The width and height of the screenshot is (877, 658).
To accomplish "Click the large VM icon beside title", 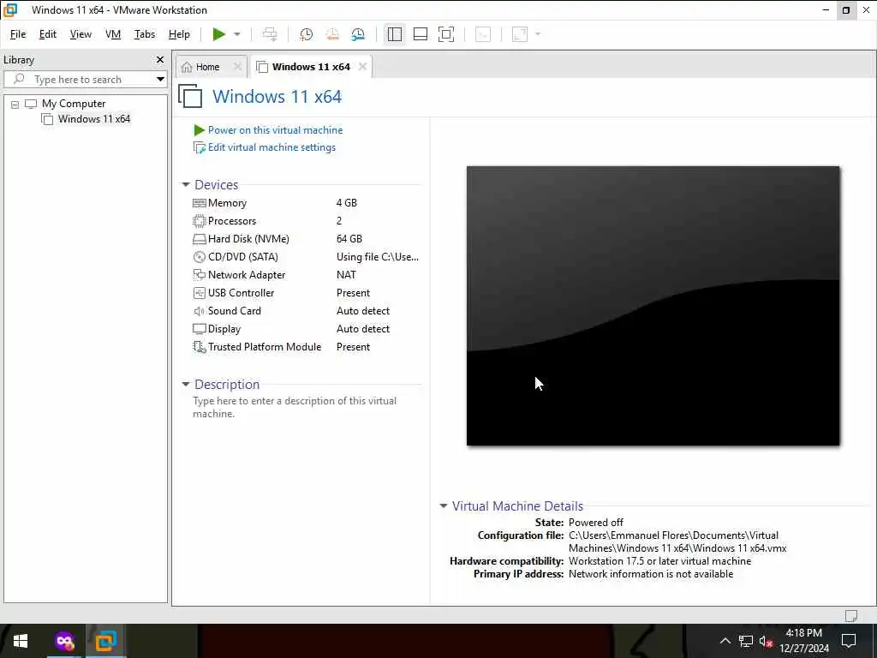I will point(190,96).
